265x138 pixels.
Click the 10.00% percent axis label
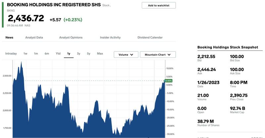coord(170,68)
